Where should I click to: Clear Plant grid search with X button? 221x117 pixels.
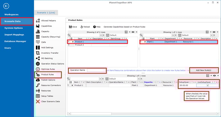pyautogui.click(x=176, y=35)
